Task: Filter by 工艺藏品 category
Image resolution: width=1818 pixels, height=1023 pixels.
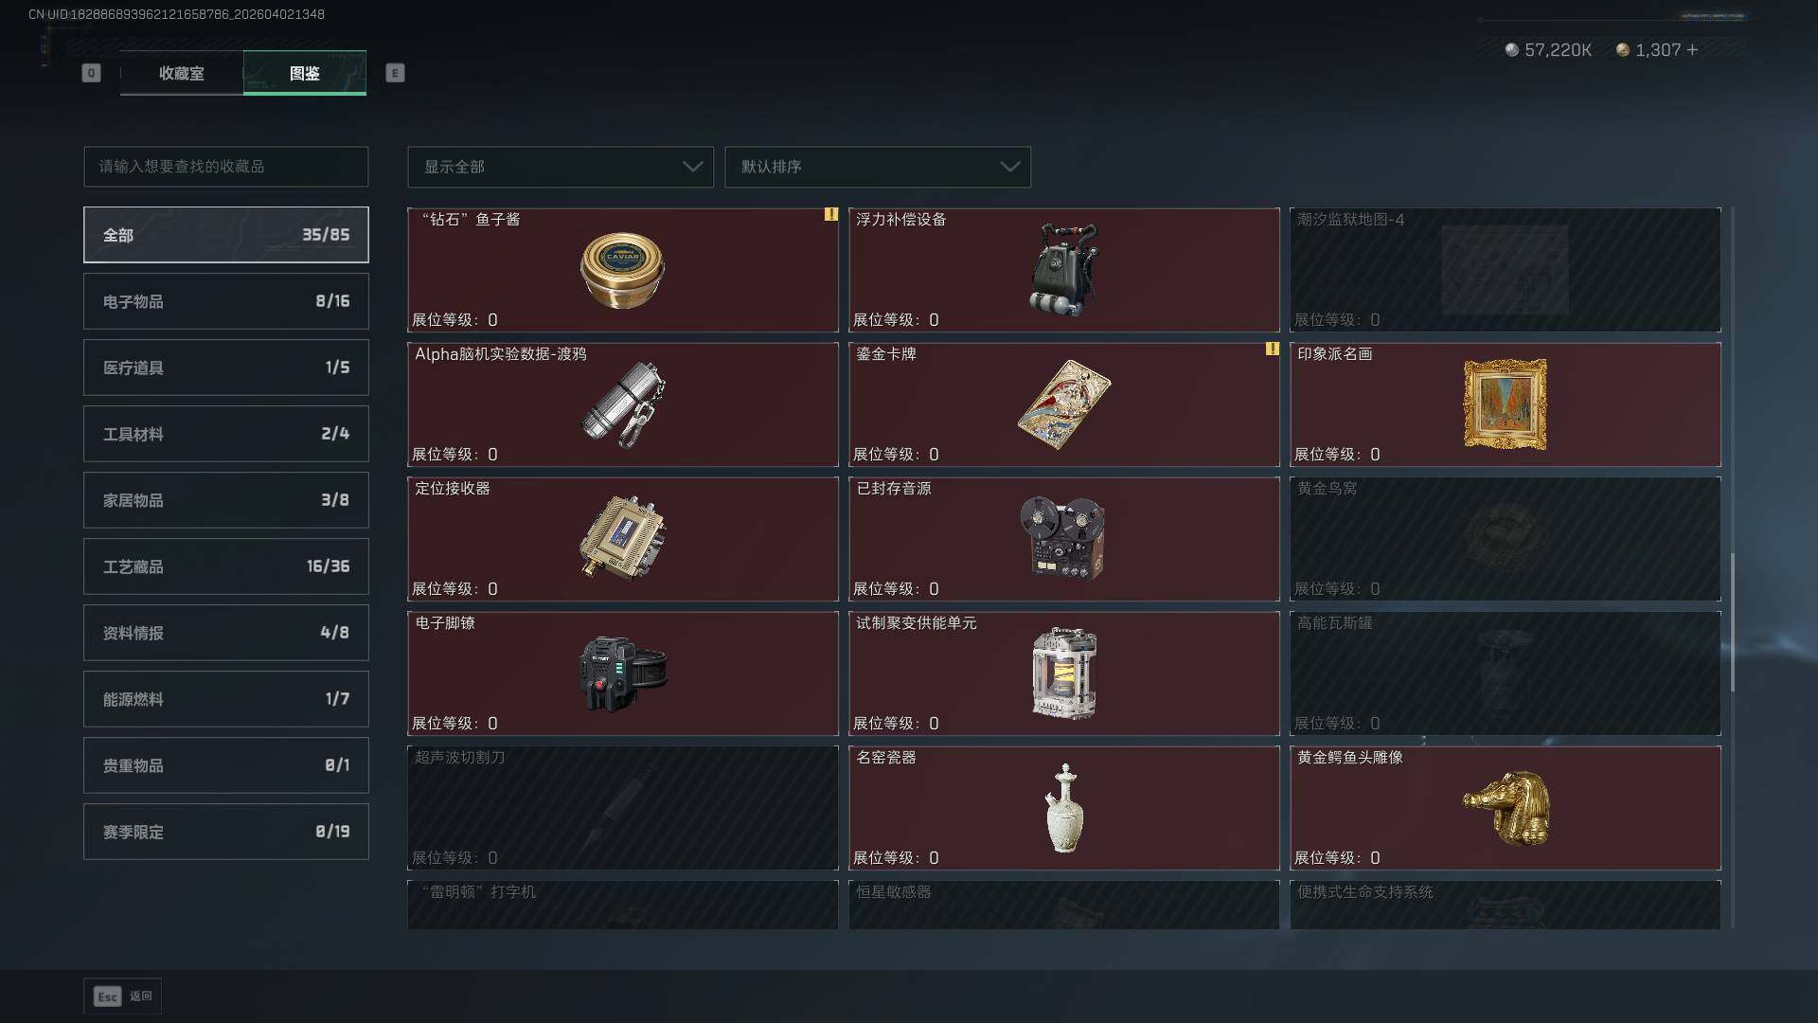Action: (x=226, y=566)
